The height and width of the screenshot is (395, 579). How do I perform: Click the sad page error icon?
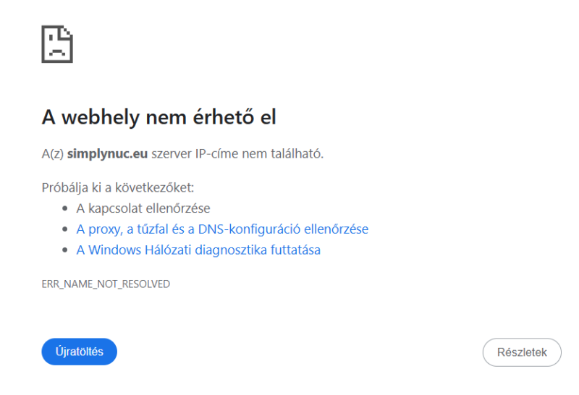(57, 44)
